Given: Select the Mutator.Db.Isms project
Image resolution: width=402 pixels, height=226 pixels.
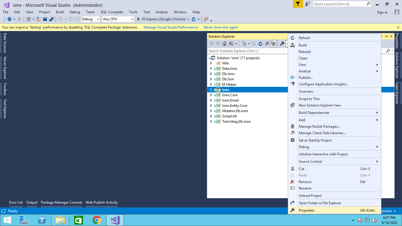Looking at the screenshot, I should click(235, 111).
